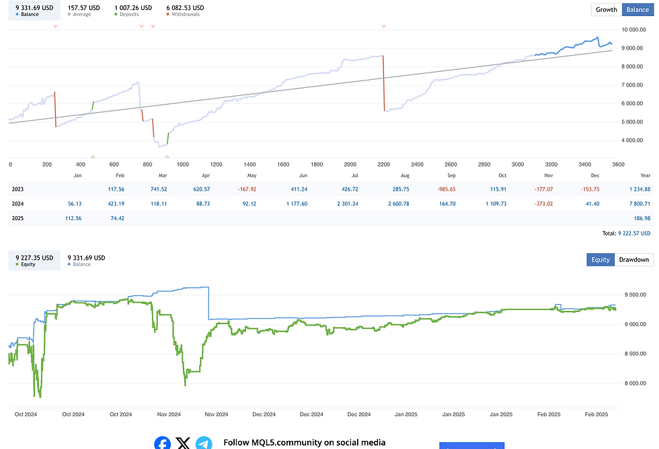Switch chart to Growth view
Viewport: 659px width, 449px height.
click(x=606, y=9)
